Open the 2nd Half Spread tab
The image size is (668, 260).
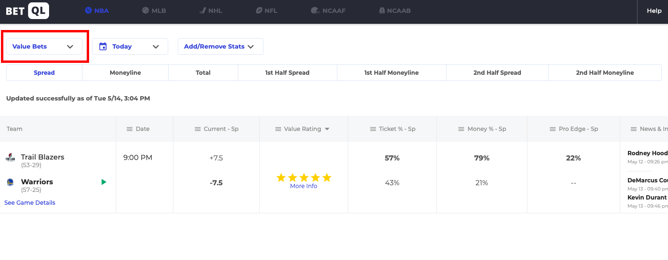[x=497, y=73]
